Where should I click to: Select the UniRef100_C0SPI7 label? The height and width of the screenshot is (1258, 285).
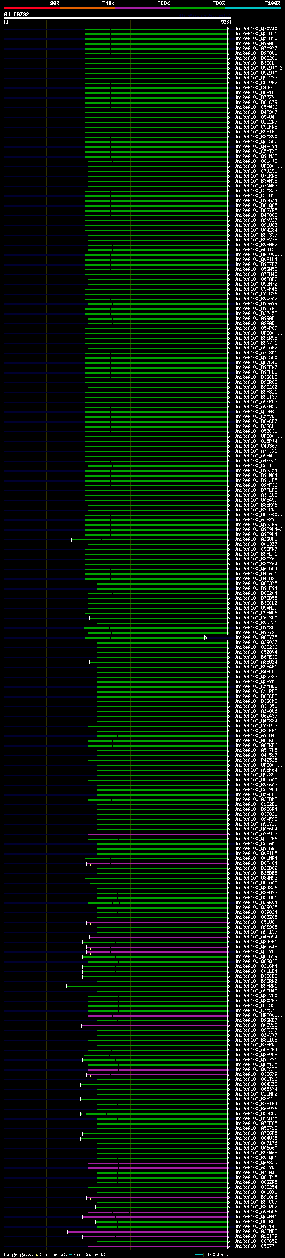[255, 726]
